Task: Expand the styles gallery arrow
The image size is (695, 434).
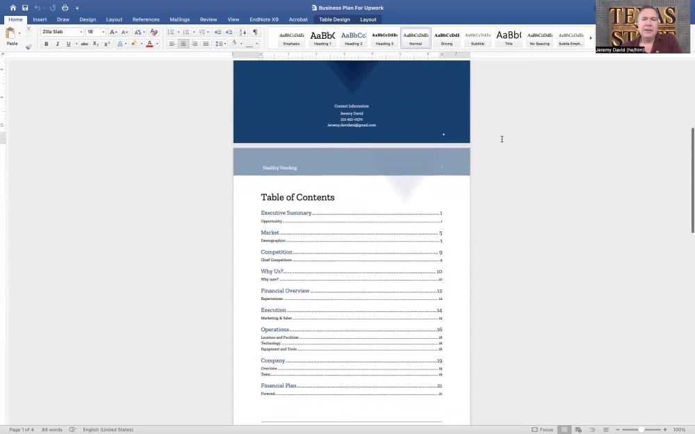Action: coord(591,38)
